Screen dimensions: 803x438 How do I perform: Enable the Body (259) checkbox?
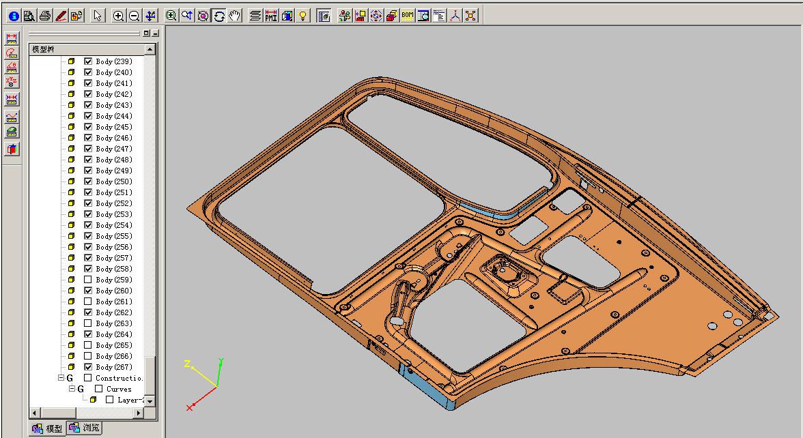click(x=88, y=280)
